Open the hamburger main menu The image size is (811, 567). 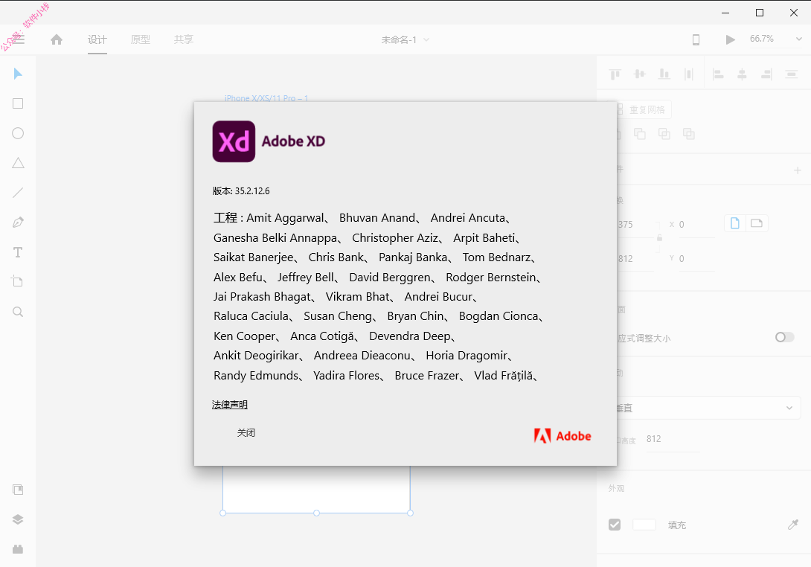(x=18, y=39)
